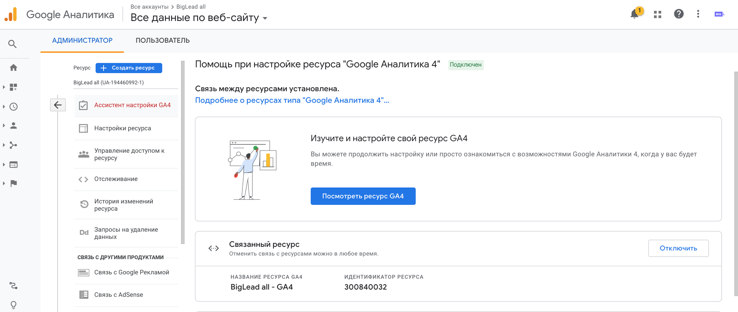Click 'Посмотреть ресурс GA4' button
The image size is (738, 312).
pos(363,196)
